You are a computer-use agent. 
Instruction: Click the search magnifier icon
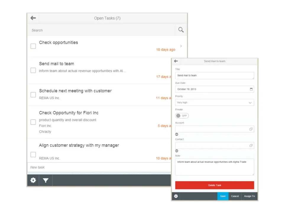coord(181,30)
